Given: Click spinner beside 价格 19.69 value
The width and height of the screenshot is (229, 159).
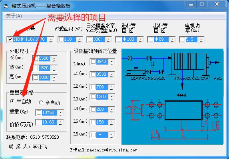Looking at the screenshot, I should pyautogui.click(x=60, y=122).
